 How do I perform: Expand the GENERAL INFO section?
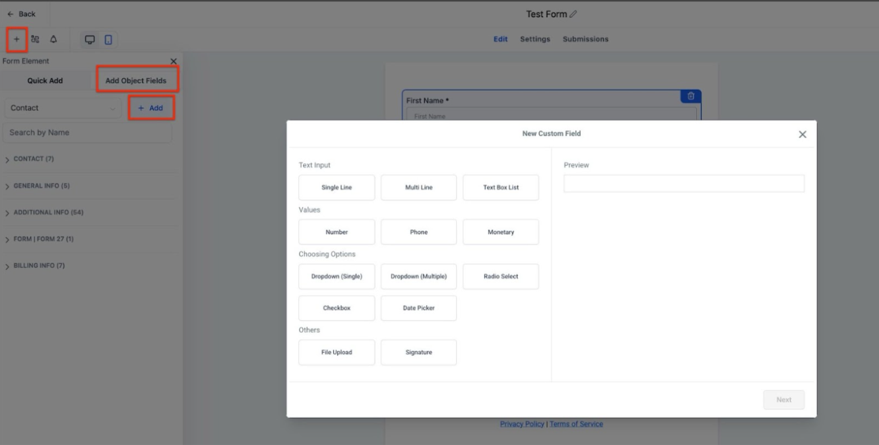click(41, 186)
